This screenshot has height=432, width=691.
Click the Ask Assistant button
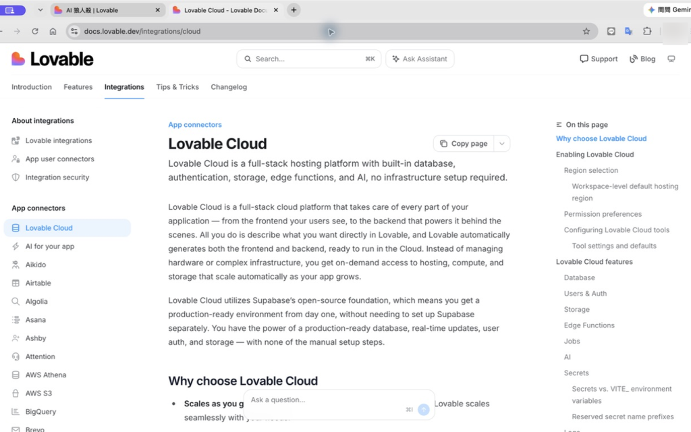(x=420, y=59)
